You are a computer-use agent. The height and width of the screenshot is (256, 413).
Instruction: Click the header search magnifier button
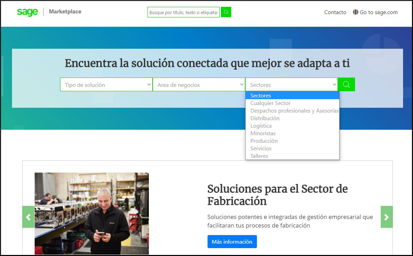click(x=226, y=12)
